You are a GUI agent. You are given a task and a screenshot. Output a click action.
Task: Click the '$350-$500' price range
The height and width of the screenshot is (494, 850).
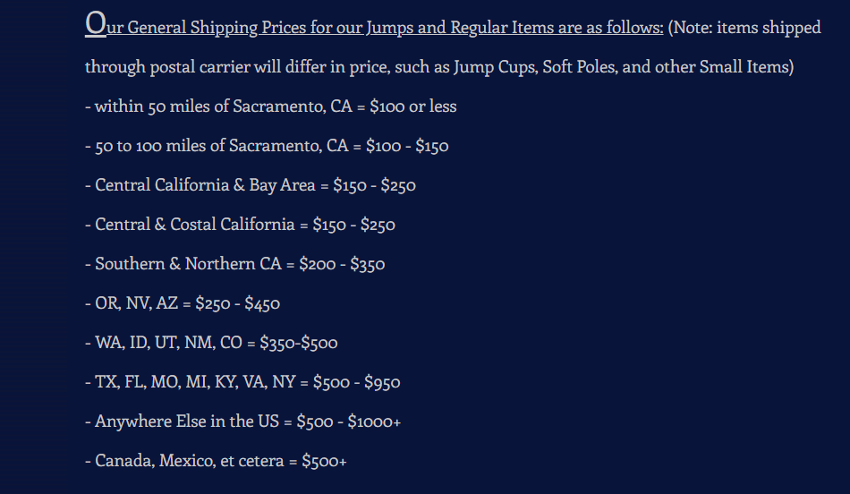coord(299,343)
